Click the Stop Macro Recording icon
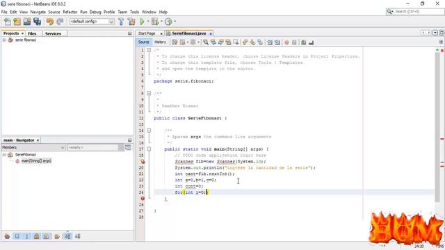 294,42
